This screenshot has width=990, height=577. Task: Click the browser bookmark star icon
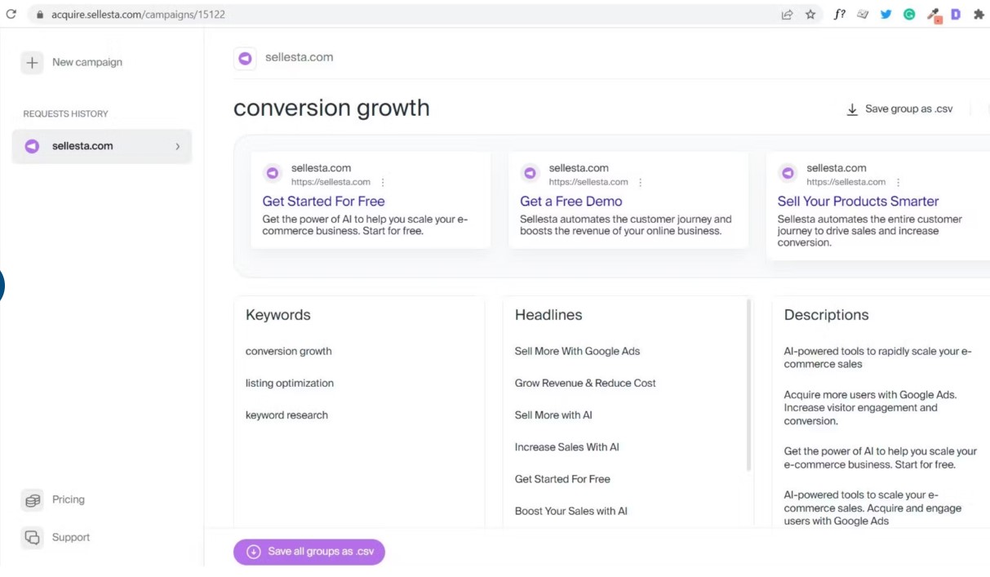(x=810, y=14)
